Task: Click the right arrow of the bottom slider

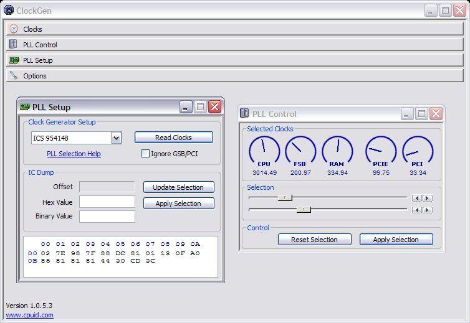Action: pos(427,210)
